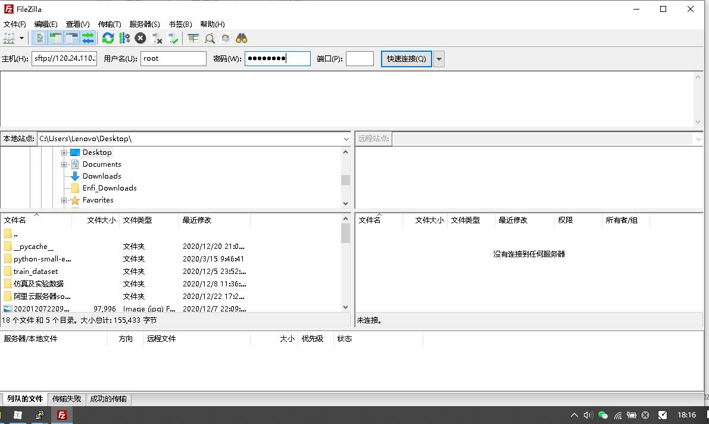Toggle synchronized browsing icon

point(226,39)
